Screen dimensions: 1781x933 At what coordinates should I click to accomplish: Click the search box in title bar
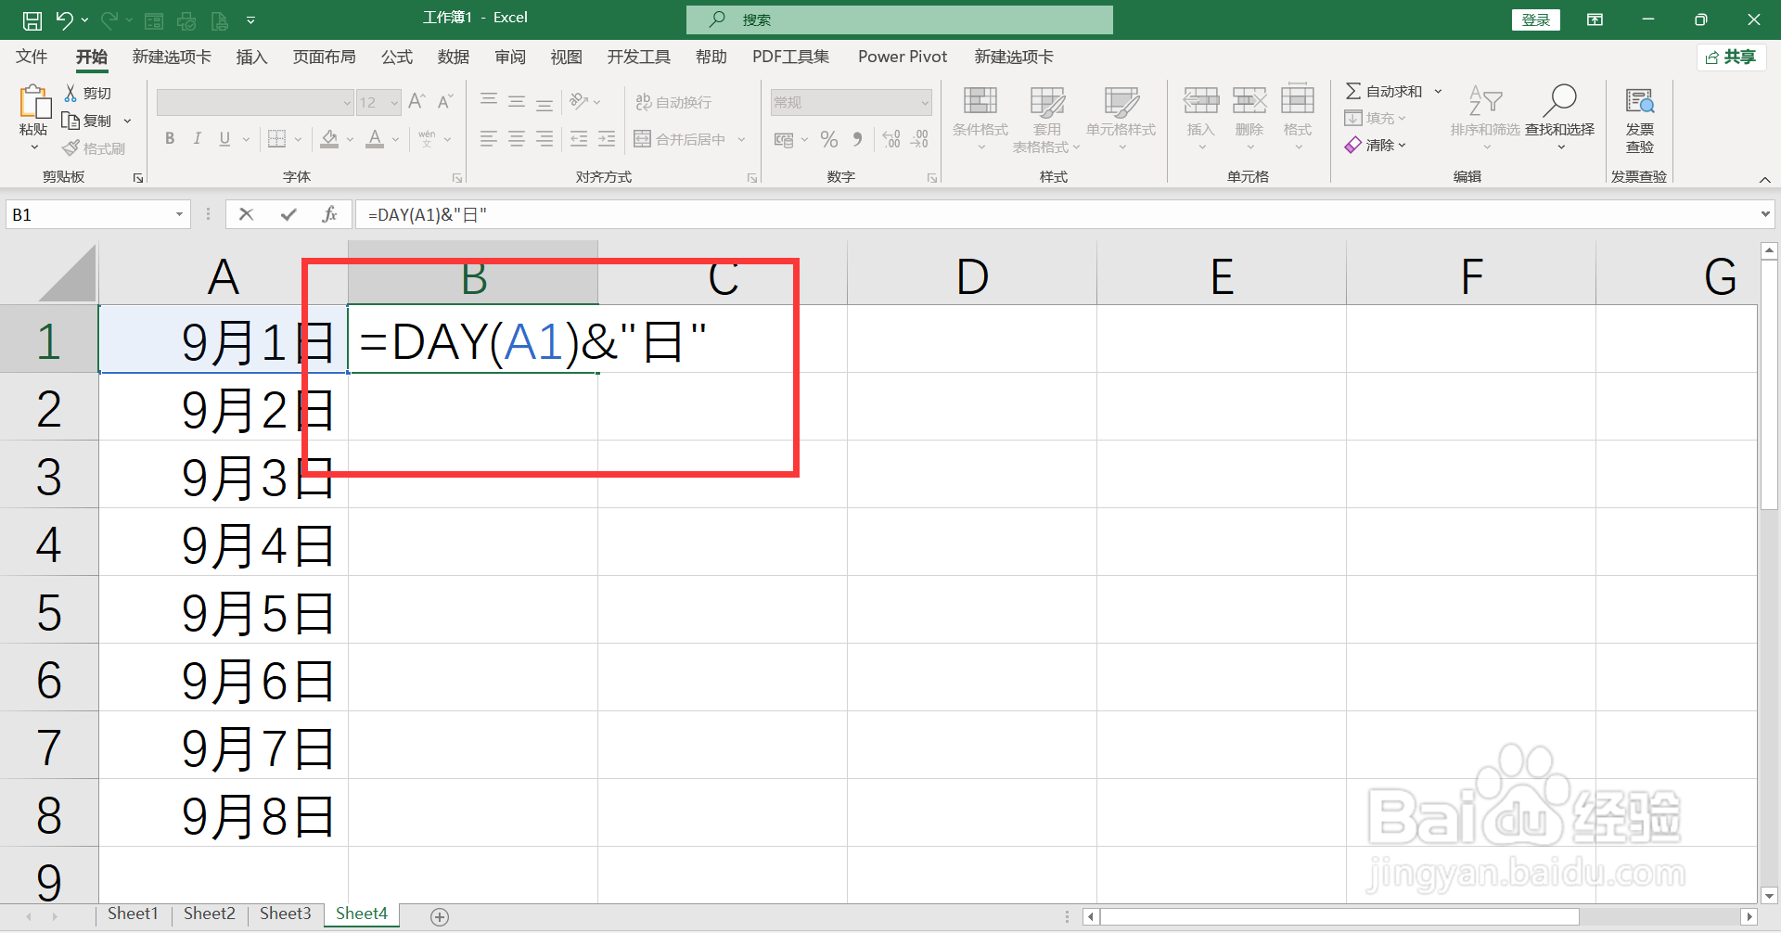tap(899, 19)
